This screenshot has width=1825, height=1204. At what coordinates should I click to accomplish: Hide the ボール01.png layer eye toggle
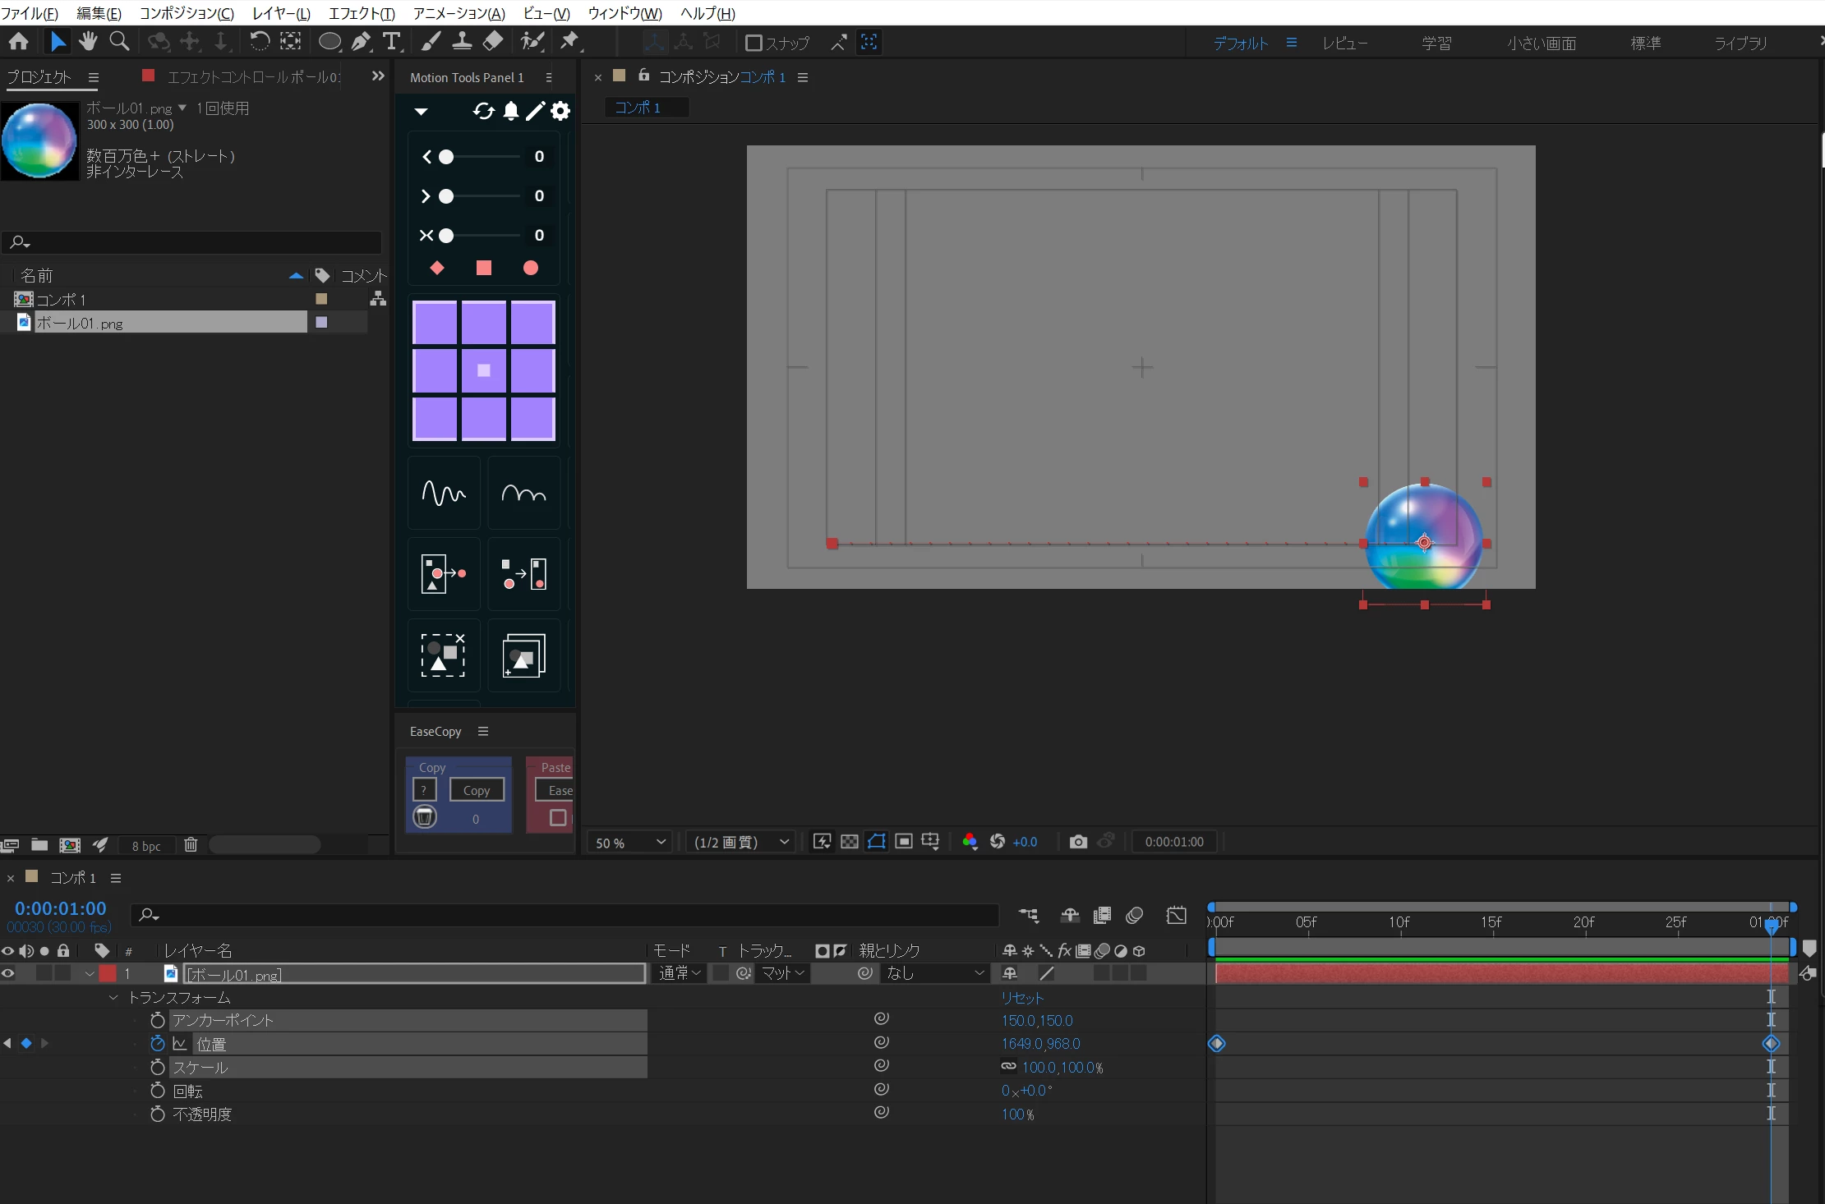pos(8,973)
